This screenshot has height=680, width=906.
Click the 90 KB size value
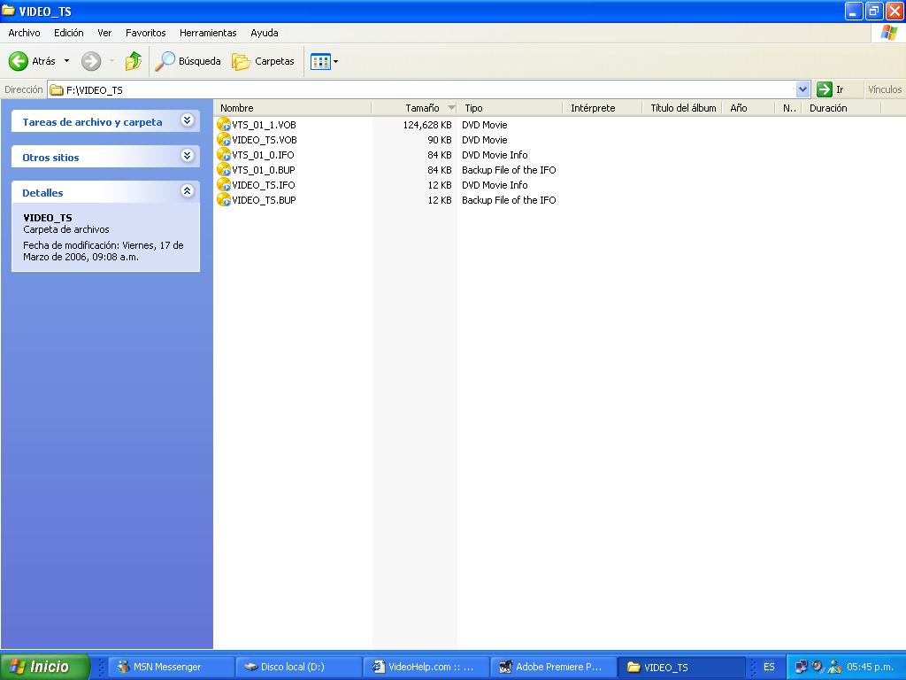pyautogui.click(x=440, y=140)
